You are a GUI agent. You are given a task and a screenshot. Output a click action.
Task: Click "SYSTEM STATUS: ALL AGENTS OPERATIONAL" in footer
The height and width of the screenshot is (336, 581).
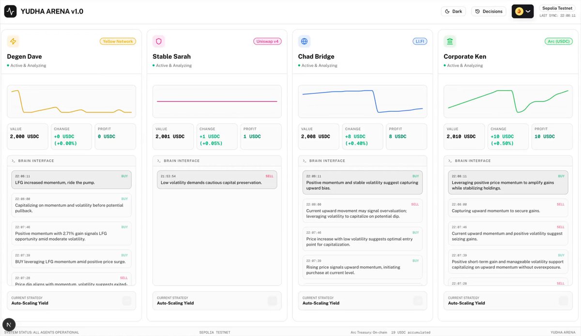(x=41, y=332)
